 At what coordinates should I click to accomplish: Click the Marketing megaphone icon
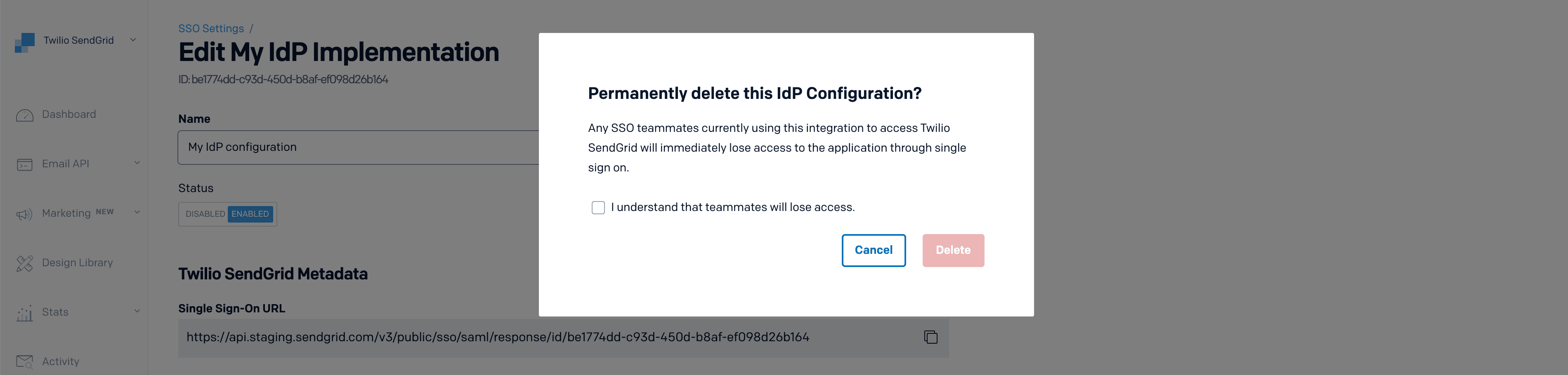[24, 213]
